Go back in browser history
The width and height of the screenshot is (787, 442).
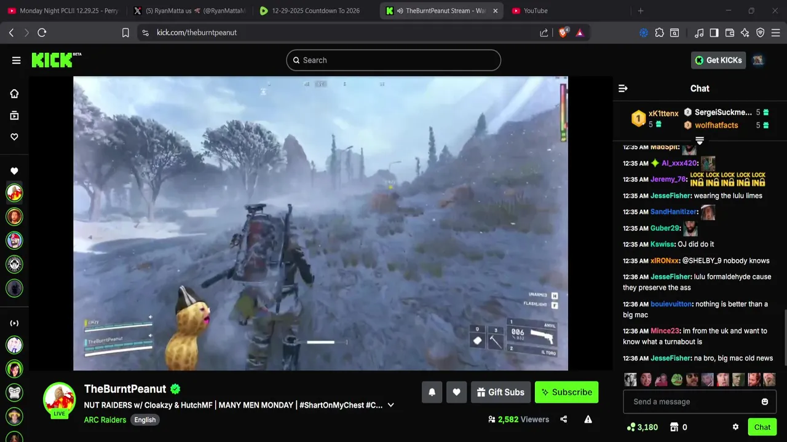(11, 33)
